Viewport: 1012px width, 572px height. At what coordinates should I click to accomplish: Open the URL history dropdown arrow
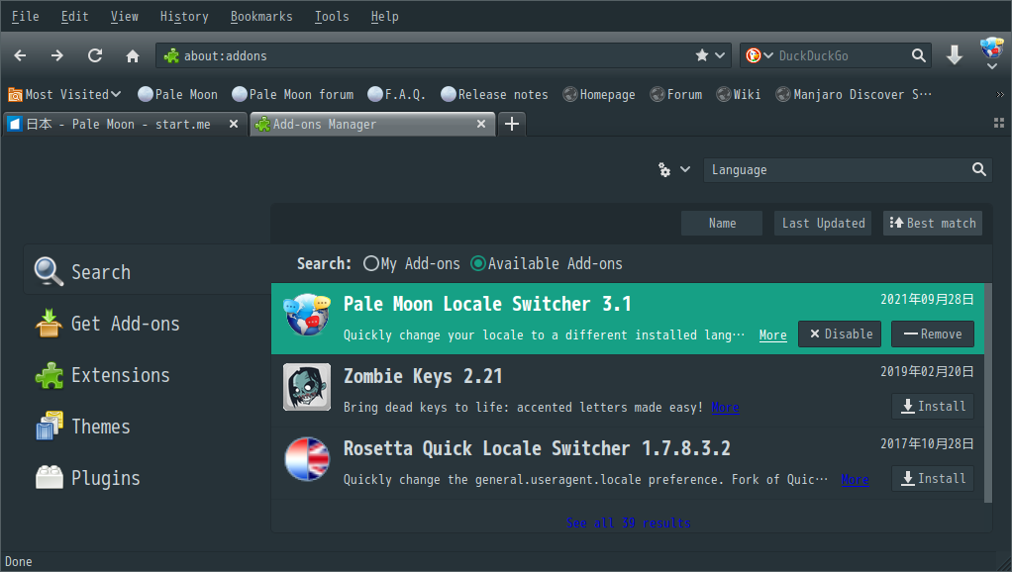(720, 55)
